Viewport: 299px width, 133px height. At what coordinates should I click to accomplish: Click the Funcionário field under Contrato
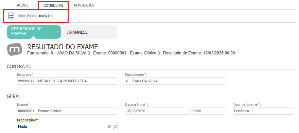coord(175,81)
